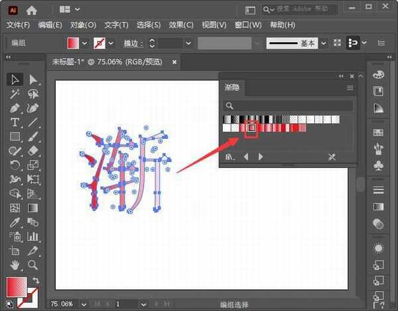Viewport: 398px width, 311px height.
Task: Select the Pen tool
Action: pos(15,108)
